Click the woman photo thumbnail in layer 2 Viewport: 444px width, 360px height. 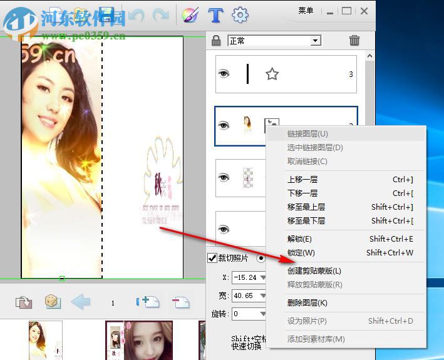(247, 125)
